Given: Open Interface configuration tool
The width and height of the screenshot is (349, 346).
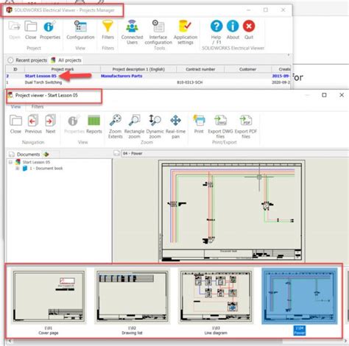Looking at the screenshot, I should pyautogui.click(x=158, y=32).
